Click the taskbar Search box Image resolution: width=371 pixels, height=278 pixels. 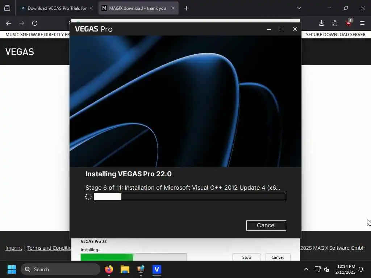61,269
